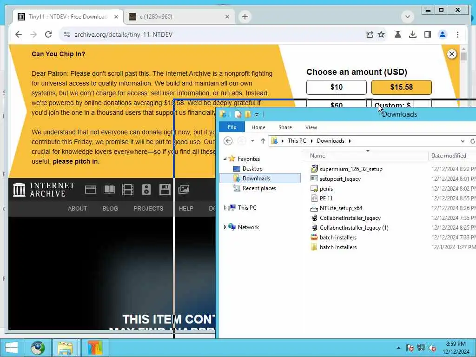Bookmark this page with star icon
This screenshot has height=357, width=476.
click(381, 34)
